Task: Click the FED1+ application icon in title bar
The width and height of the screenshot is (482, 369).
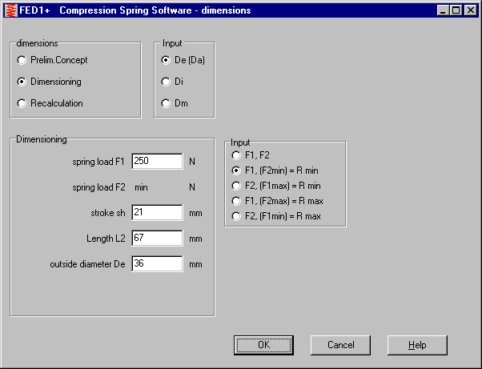Action: coord(10,10)
